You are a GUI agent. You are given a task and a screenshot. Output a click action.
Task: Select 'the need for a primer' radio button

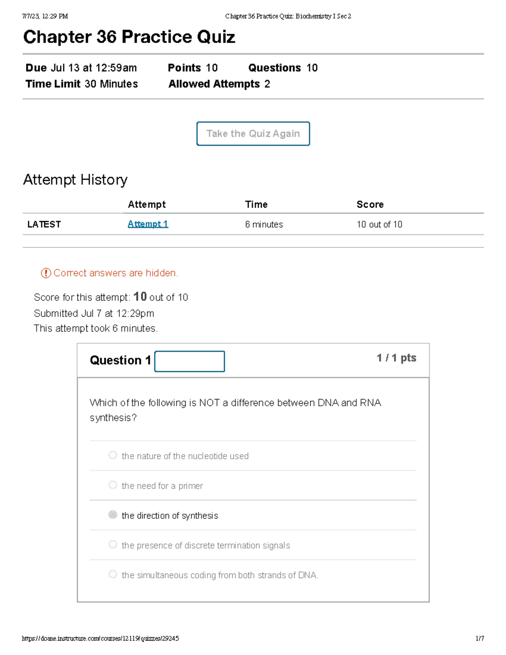(x=113, y=485)
